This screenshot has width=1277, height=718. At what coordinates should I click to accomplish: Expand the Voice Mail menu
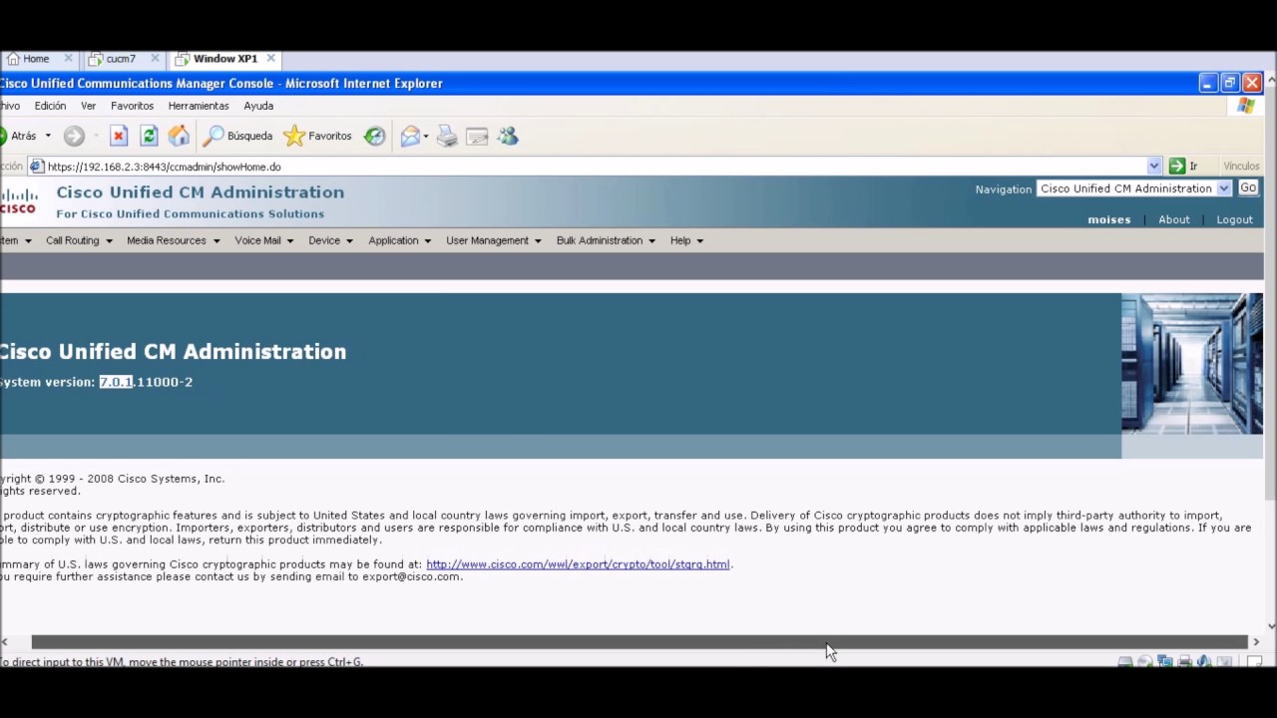tap(263, 240)
